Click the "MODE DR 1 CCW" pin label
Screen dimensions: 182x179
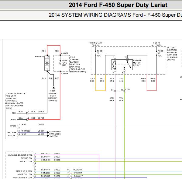pos(24,171)
